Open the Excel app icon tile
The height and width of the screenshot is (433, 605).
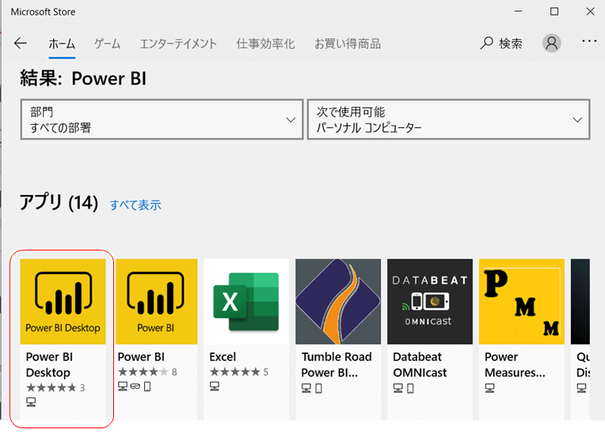(x=246, y=301)
